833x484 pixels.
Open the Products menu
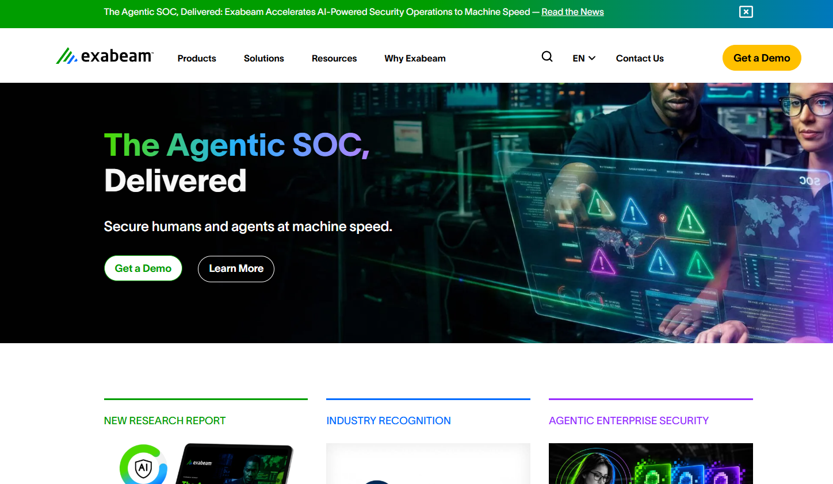tap(197, 58)
